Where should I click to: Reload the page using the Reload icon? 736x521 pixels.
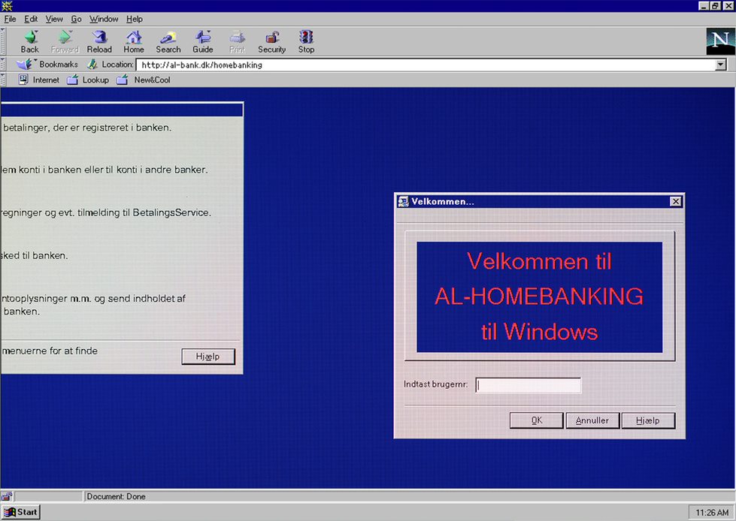tap(99, 42)
